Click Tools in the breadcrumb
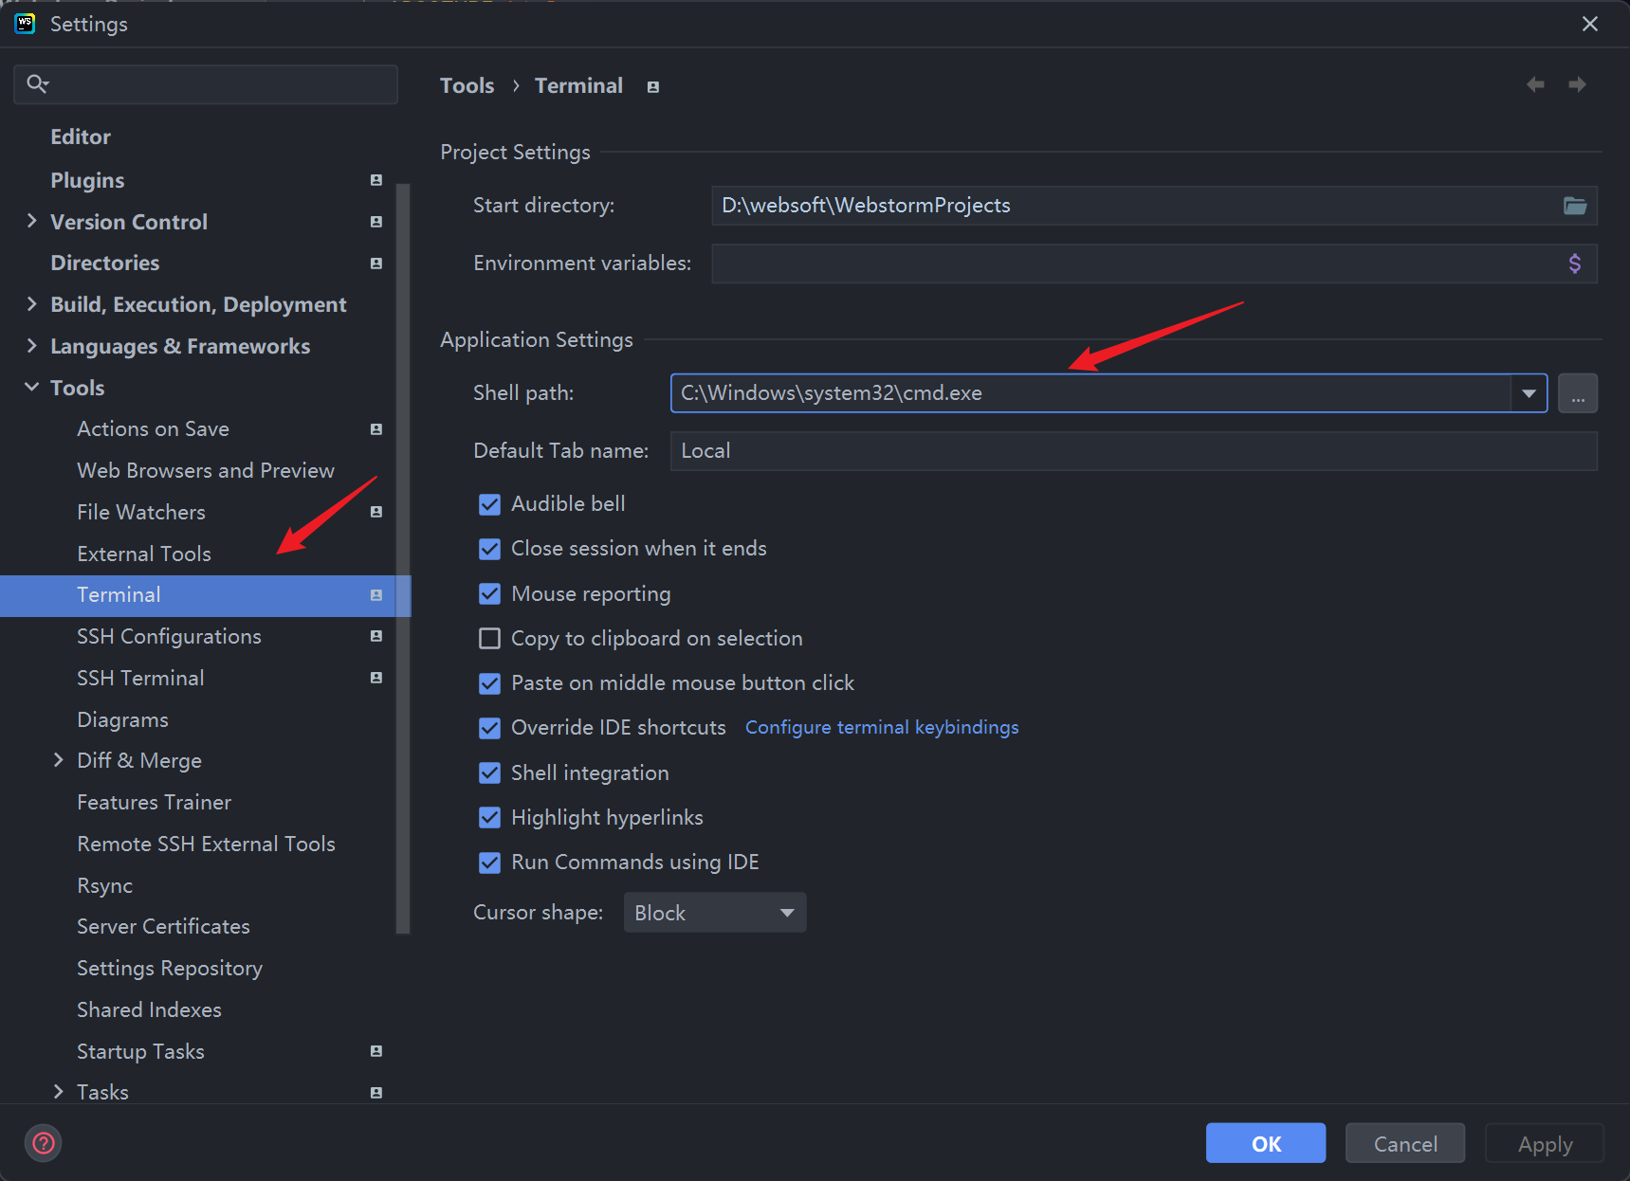This screenshot has height=1181, width=1630. click(467, 86)
